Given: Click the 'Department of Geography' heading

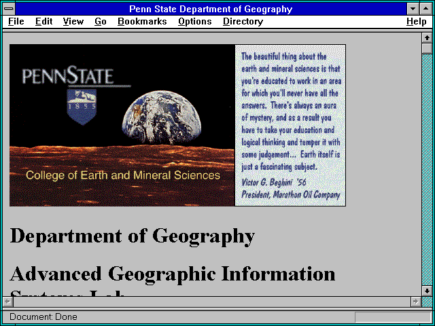Looking at the screenshot, I should tap(132, 236).
